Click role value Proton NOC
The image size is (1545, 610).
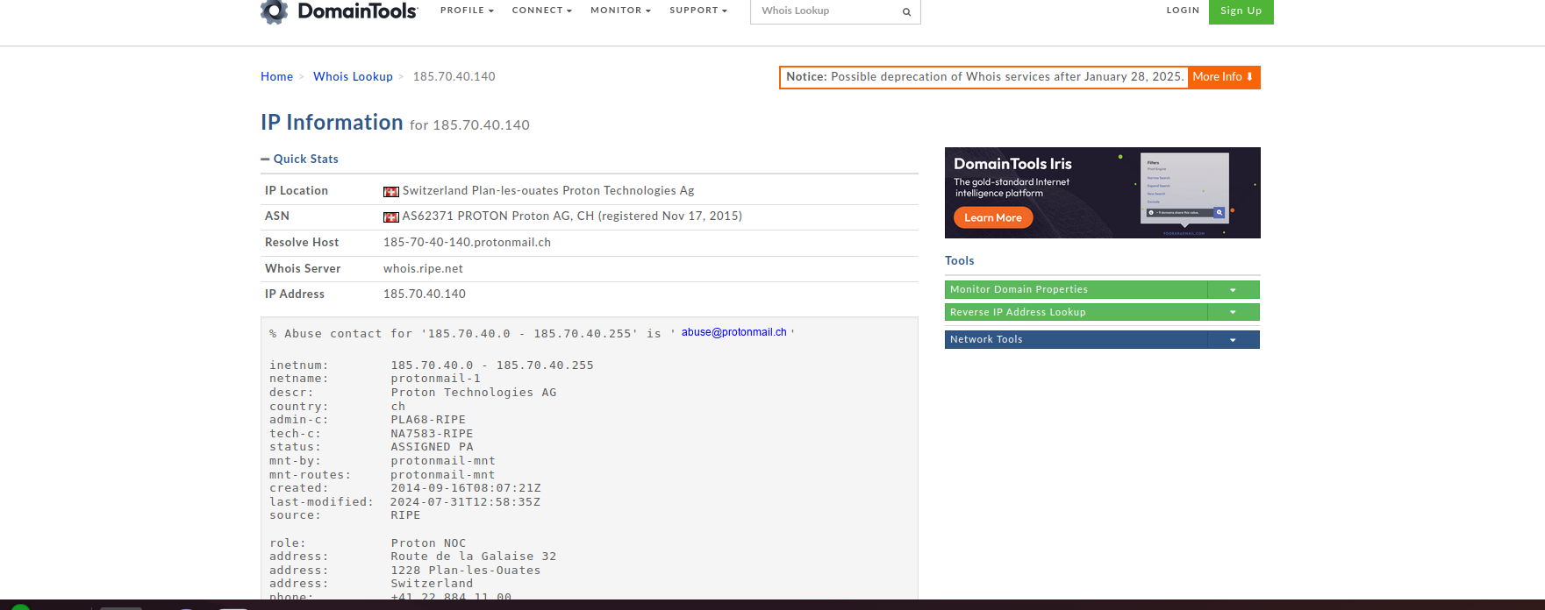[428, 543]
